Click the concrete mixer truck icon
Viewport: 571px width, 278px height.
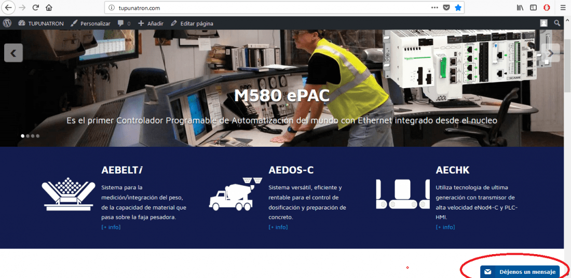click(x=236, y=194)
